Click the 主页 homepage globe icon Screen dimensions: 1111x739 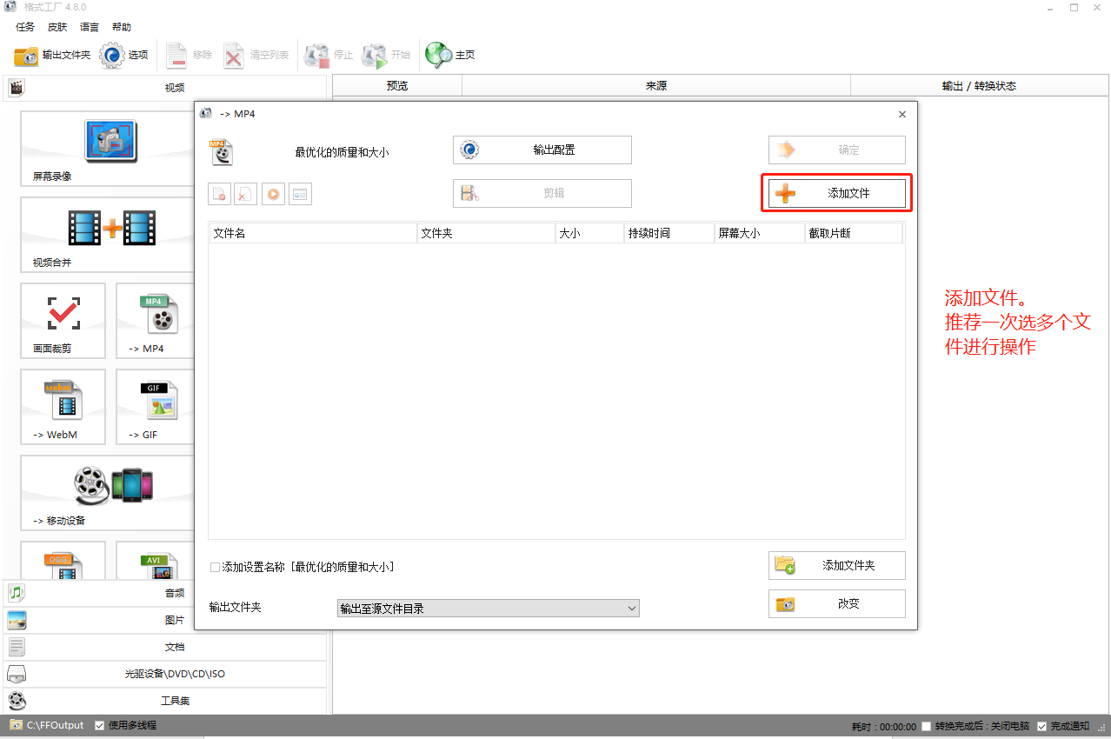tap(439, 55)
